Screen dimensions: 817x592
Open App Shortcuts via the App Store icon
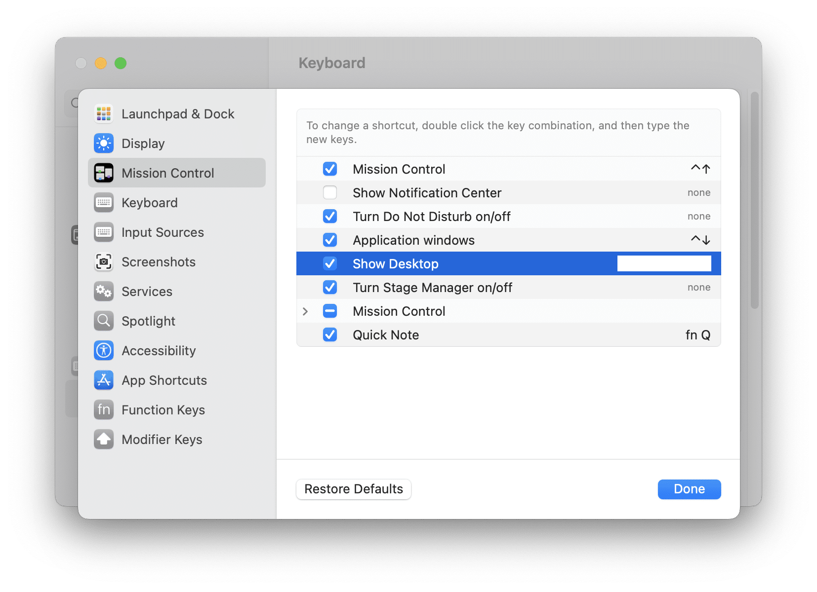(x=103, y=380)
